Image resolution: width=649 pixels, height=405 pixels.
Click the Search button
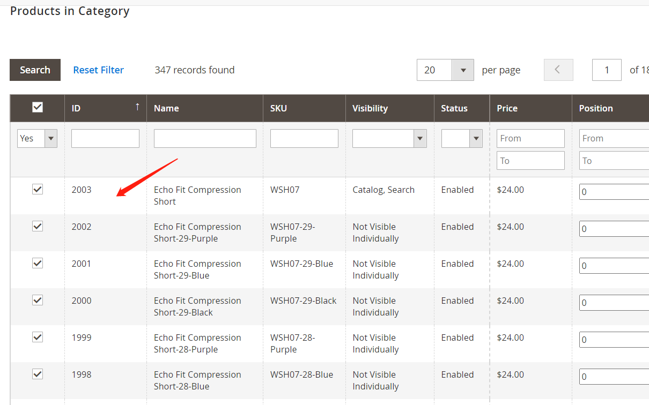pos(35,70)
